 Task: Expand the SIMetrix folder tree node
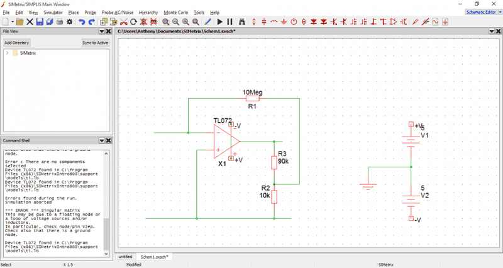pos(7,53)
